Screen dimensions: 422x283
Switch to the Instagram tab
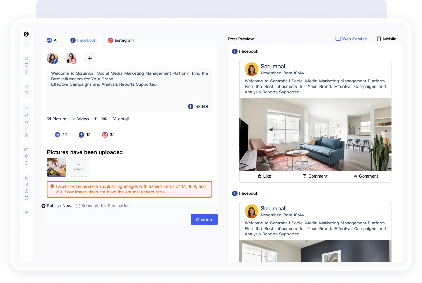pos(121,40)
